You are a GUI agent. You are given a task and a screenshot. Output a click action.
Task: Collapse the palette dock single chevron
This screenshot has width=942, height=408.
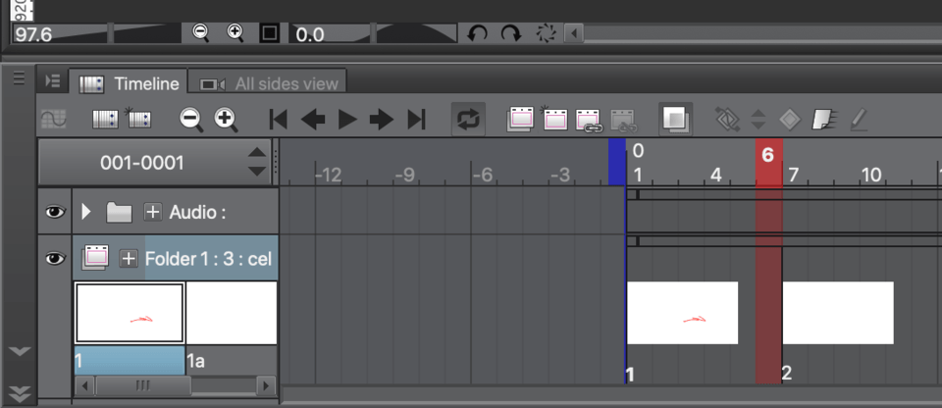[20, 351]
